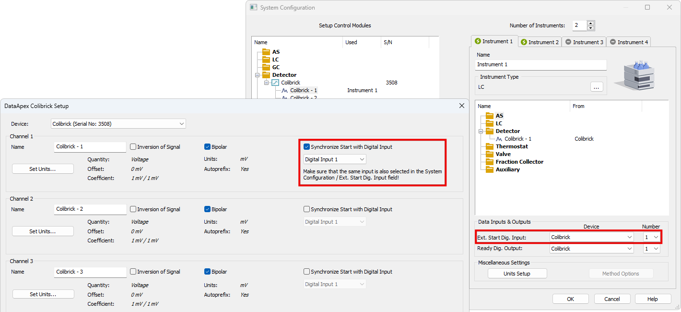Screen dimensions: 681x312
Task: Uncheck Bipolar for Channel 3
Action: click(208, 272)
